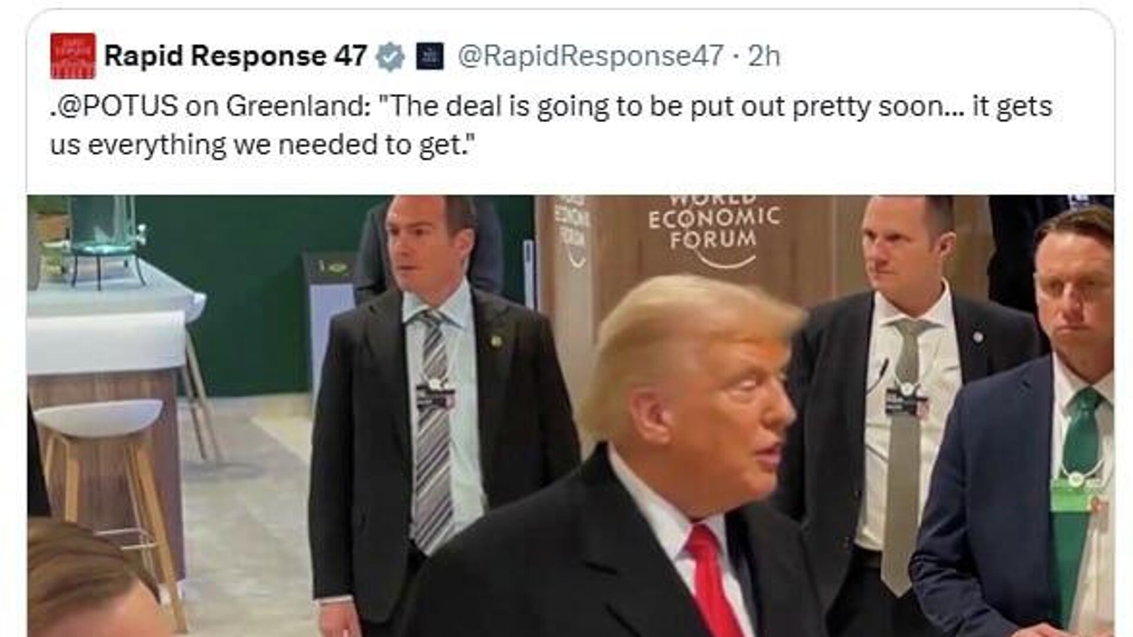Click the blue verified checkmark badge

click(x=390, y=57)
